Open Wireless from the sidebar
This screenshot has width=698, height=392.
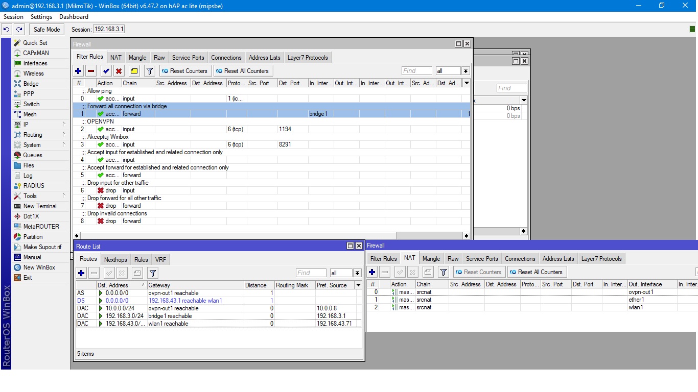(x=33, y=73)
